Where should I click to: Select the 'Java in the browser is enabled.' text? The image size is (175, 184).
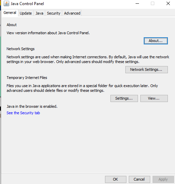[x=32, y=106]
